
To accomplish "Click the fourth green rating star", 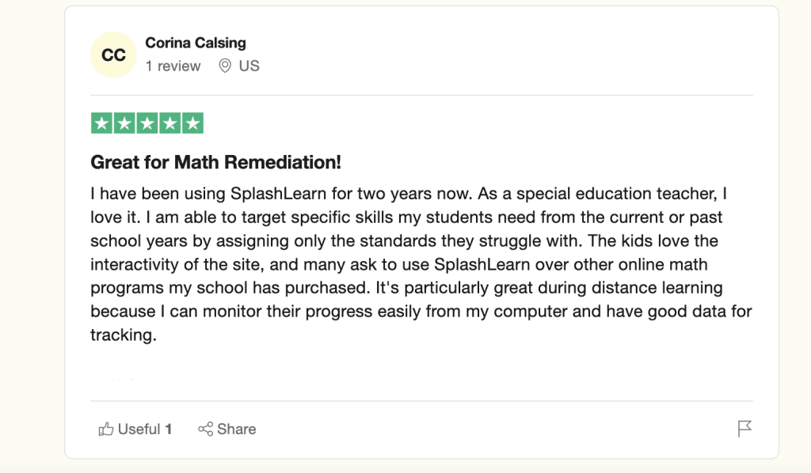I will (169, 123).
